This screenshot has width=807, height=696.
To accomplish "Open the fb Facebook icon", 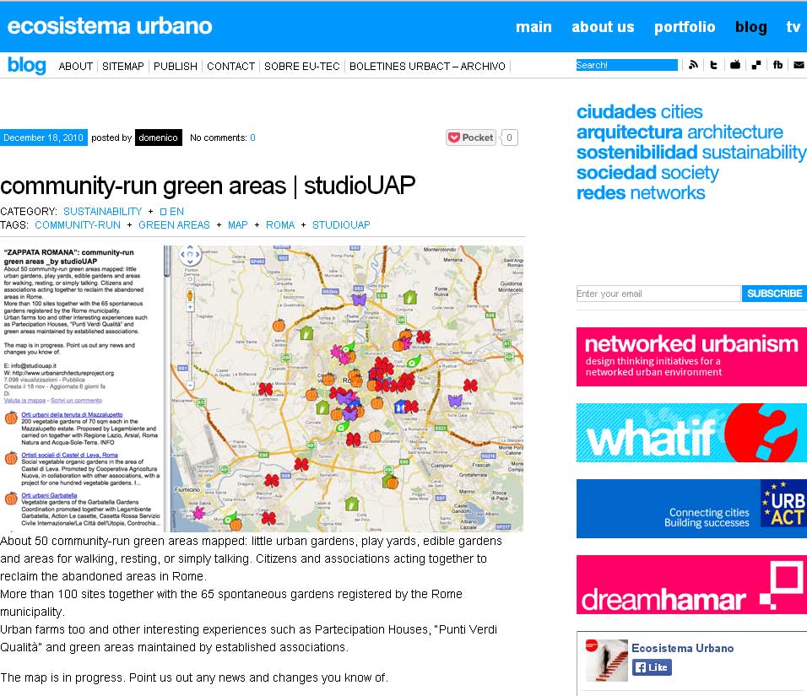I will pyautogui.click(x=777, y=65).
